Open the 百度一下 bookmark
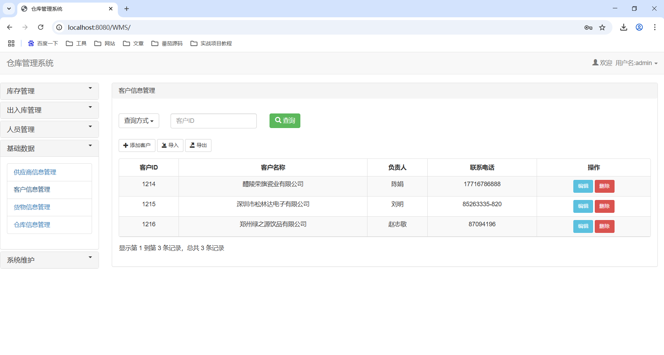664x355 pixels. pyautogui.click(x=43, y=43)
